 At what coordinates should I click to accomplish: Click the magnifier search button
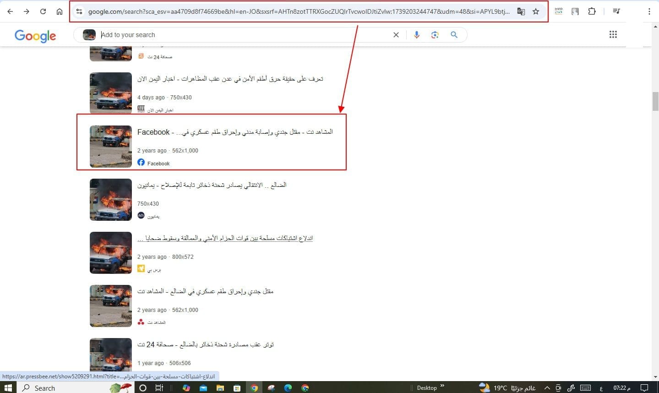454,35
